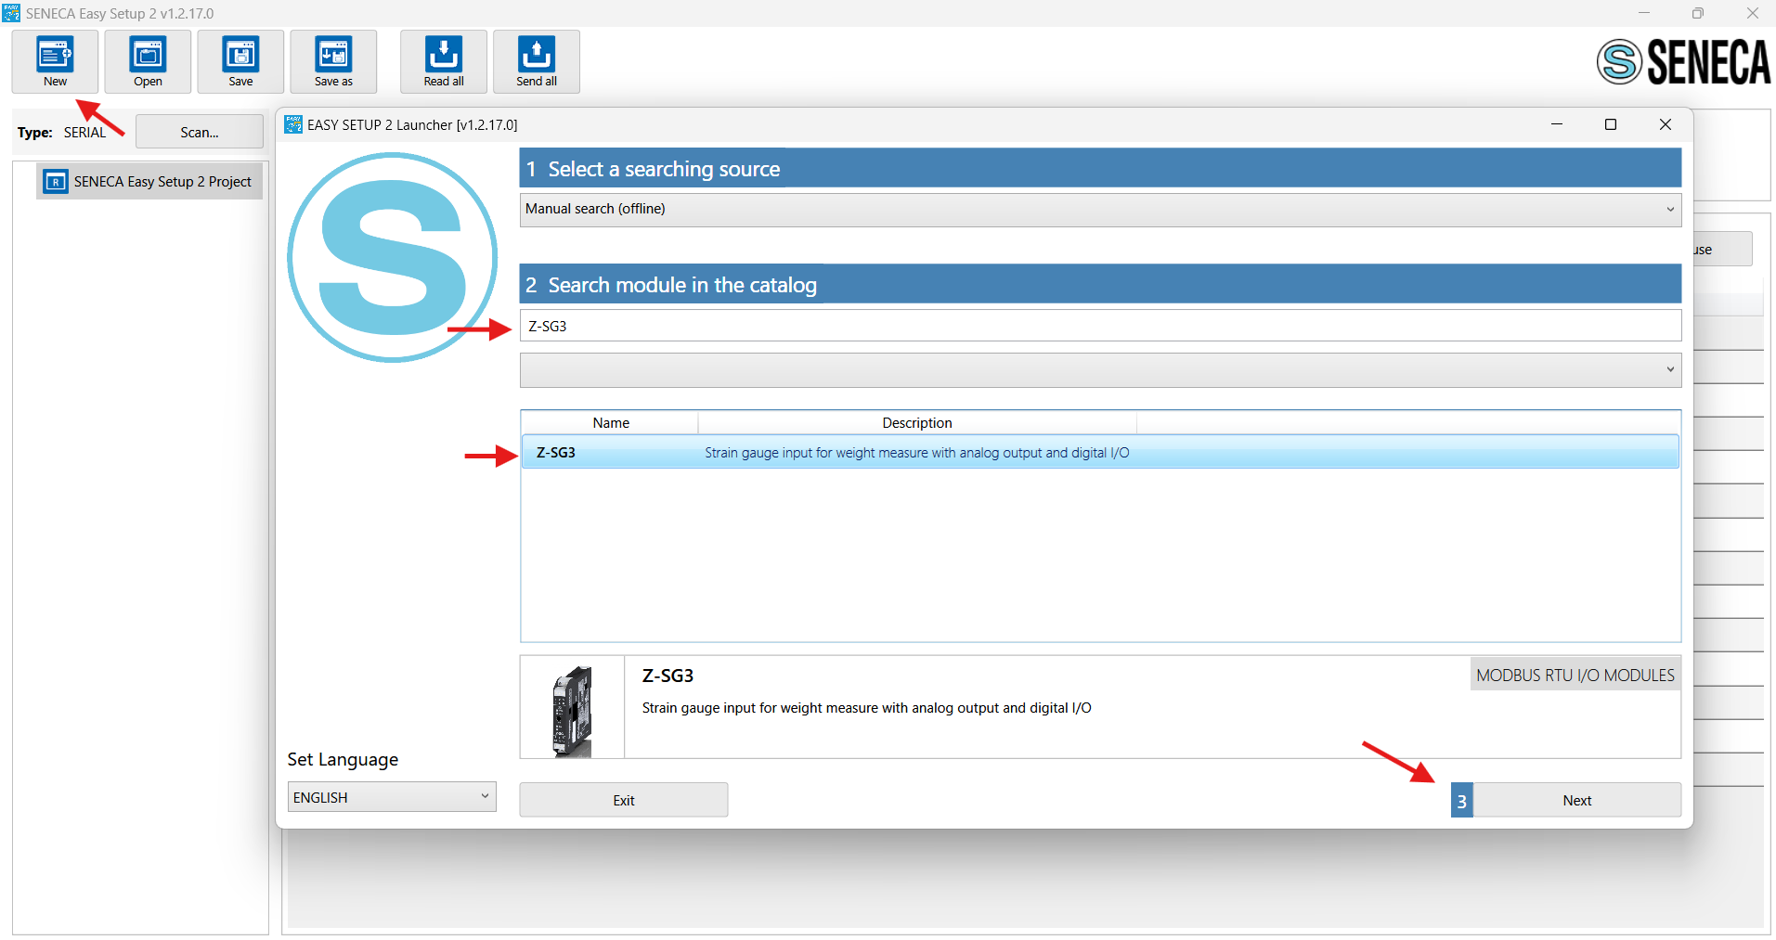Close the SENECA Easy Setup 2 main window
The image size is (1776, 940).
(1753, 13)
